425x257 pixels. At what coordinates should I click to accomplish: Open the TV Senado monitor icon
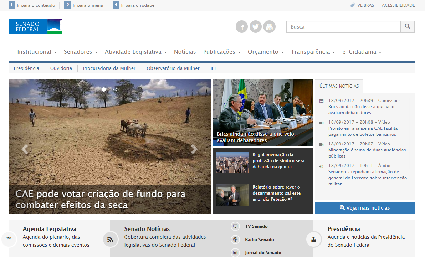pyautogui.click(x=235, y=226)
